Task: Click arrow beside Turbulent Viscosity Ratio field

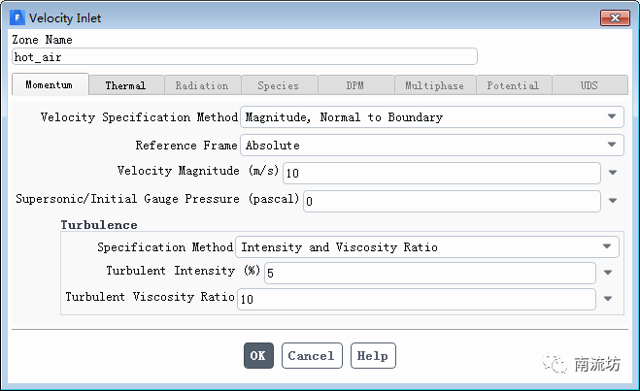Action: click(608, 299)
